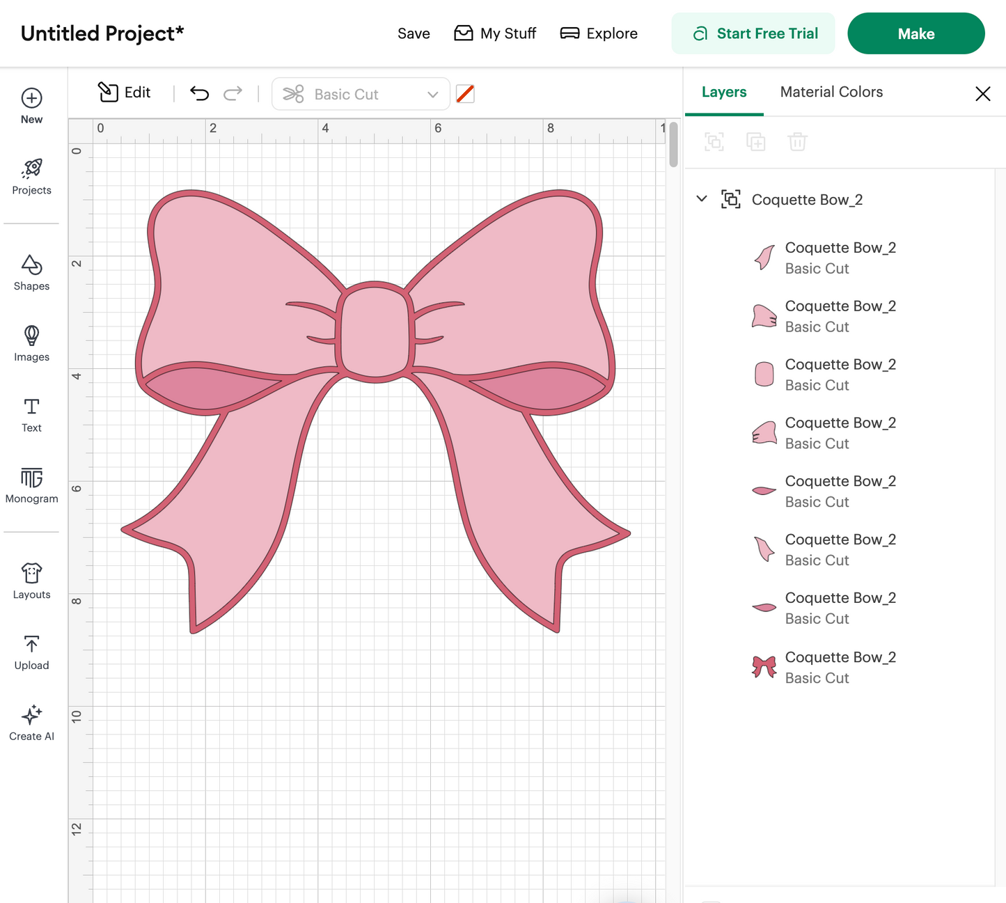1006x903 pixels.
Task: Undo the last action
Action: pyautogui.click(x=200, y=93)
